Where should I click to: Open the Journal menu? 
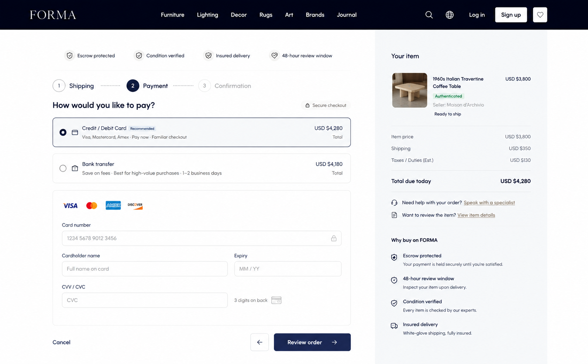[x=347, y=15]
